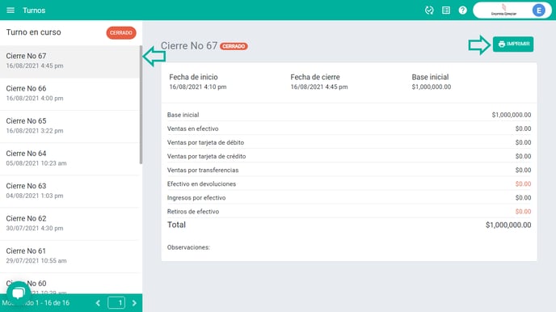Click Ventas por transferencias label
Screen dimensions: 556x312
pyautogui.click(x=203, y=171)
